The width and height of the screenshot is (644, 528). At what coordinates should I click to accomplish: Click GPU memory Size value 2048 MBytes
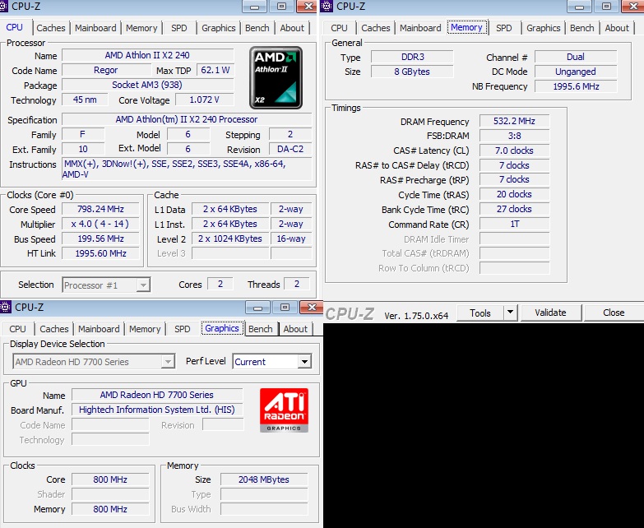pyautogui.click(x=264, y=479)
